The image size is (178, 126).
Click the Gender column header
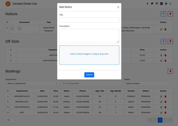(131, 91)
